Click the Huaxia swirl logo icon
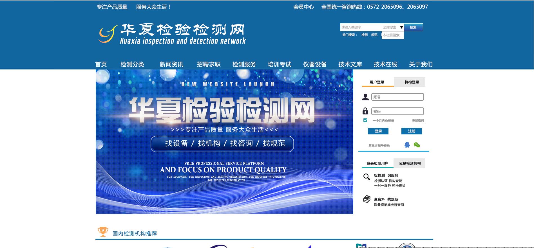Image resolution: width=534 pixels, height=248 pixels. (x=108, y=34)
